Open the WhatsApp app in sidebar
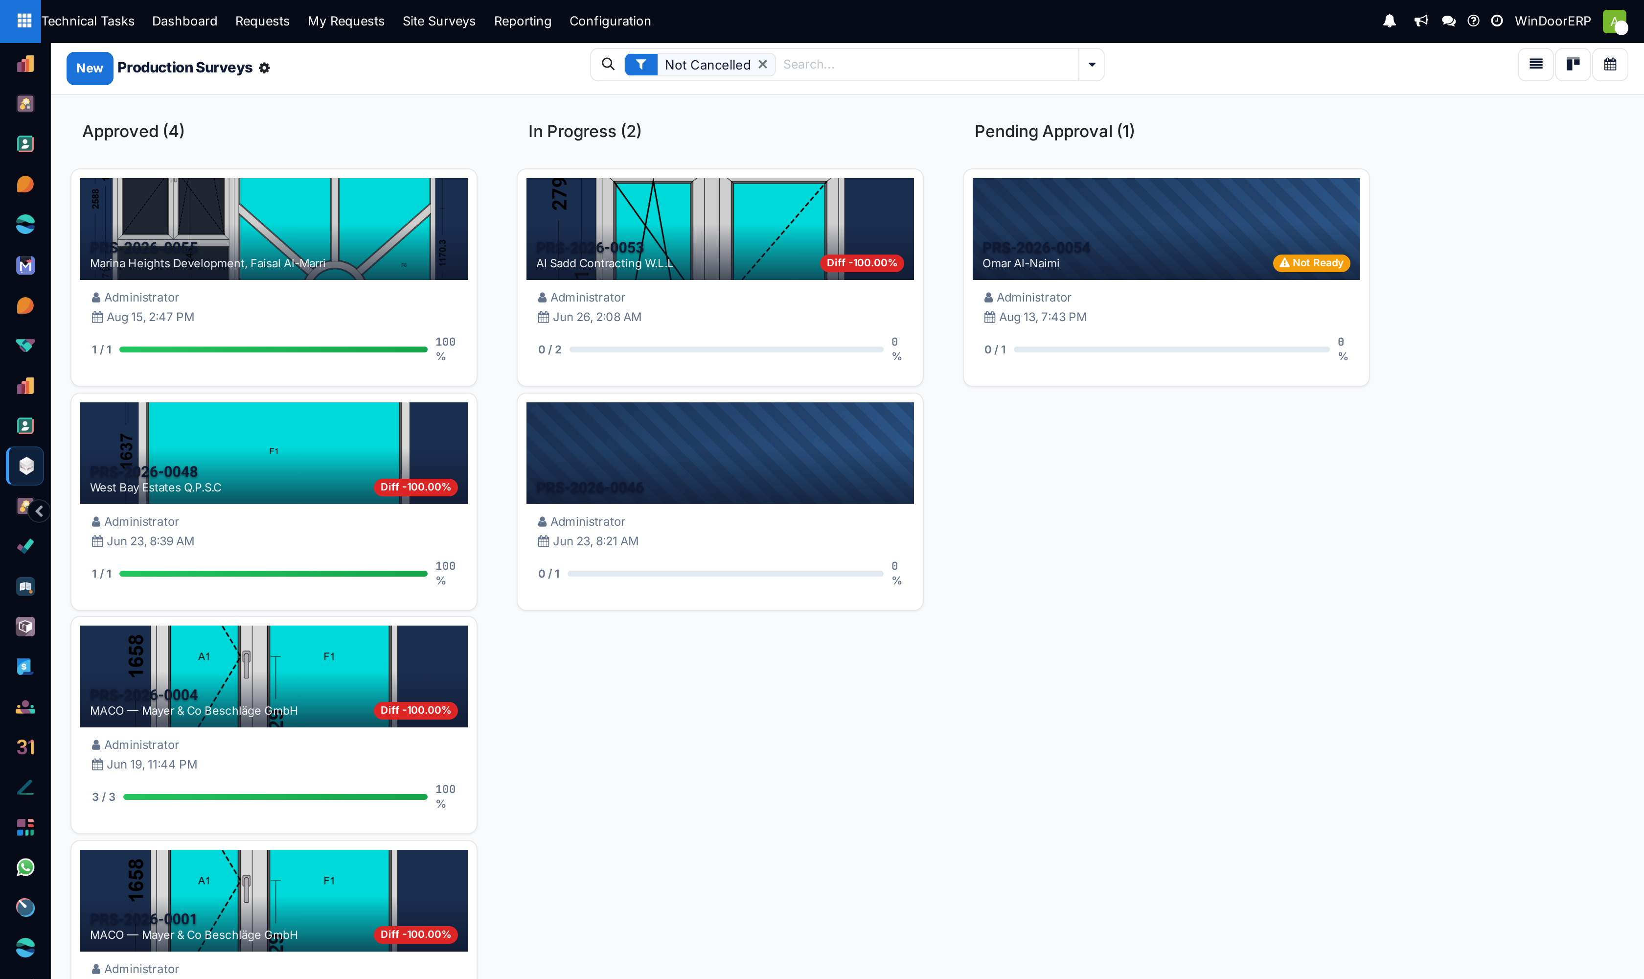 (x=25, y=867)
